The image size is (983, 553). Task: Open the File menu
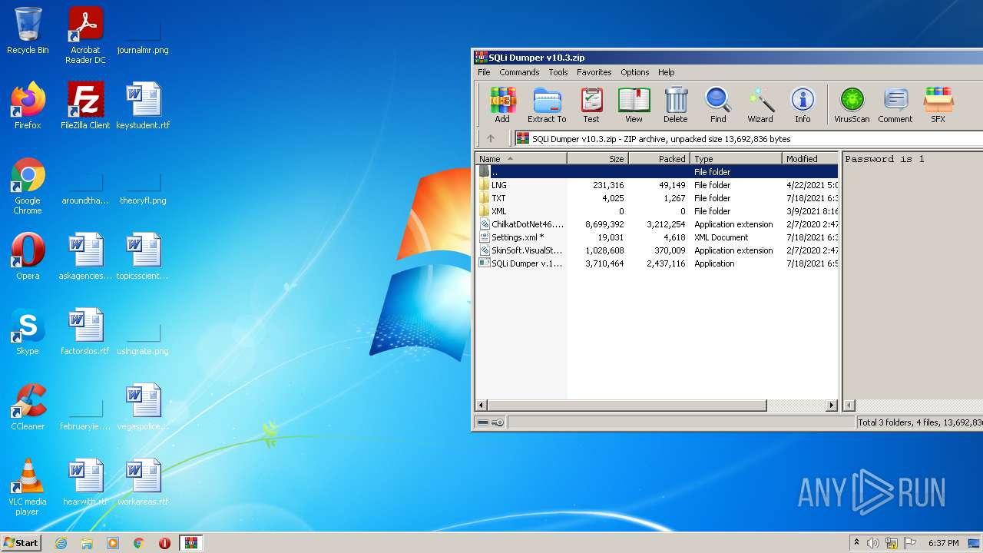pyautogui.click(x=484, y=72)
